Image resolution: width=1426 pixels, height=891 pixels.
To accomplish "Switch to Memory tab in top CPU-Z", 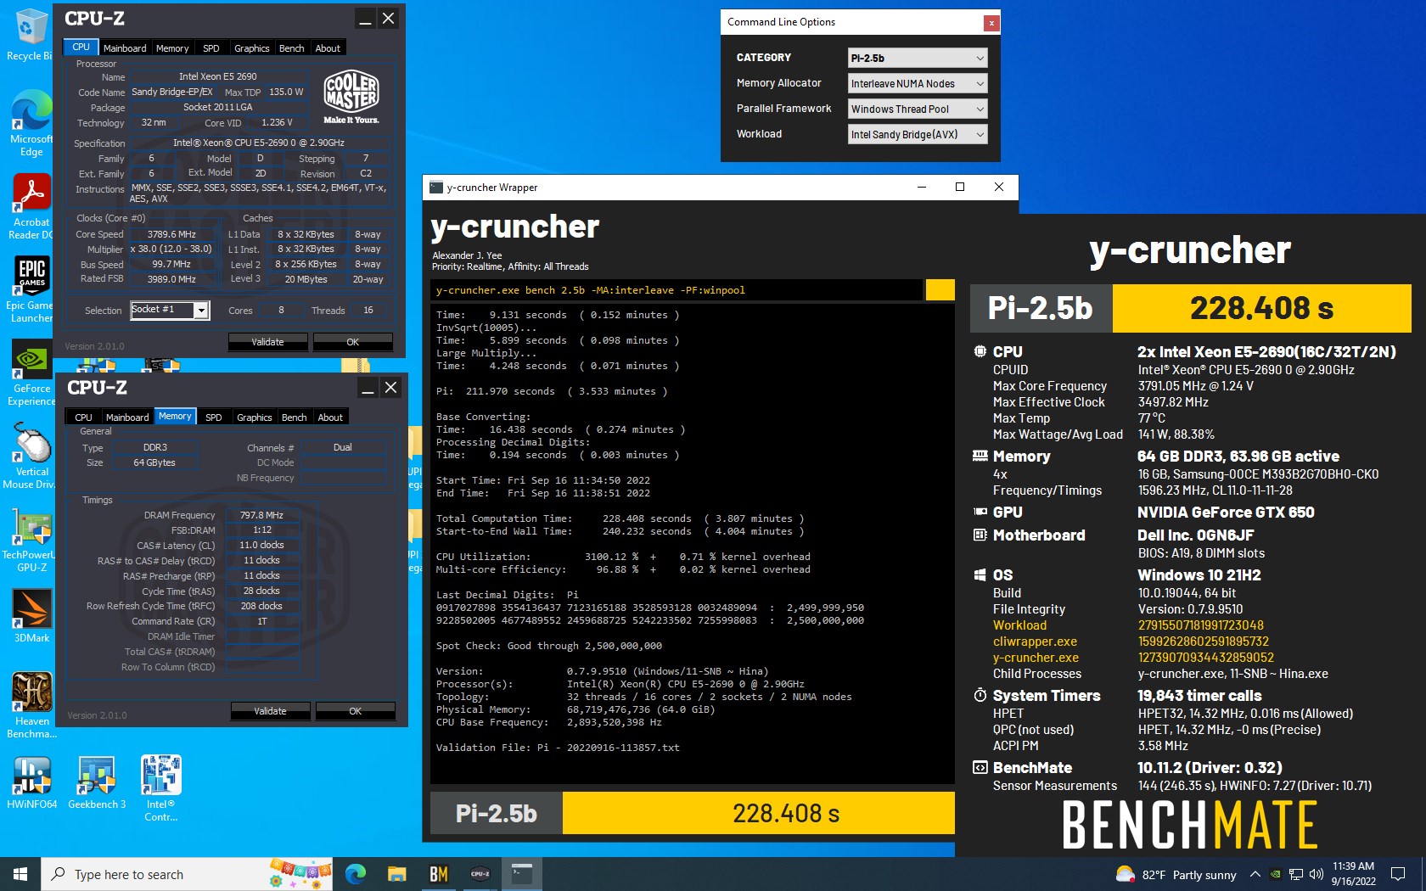I will tap(172, 48).
